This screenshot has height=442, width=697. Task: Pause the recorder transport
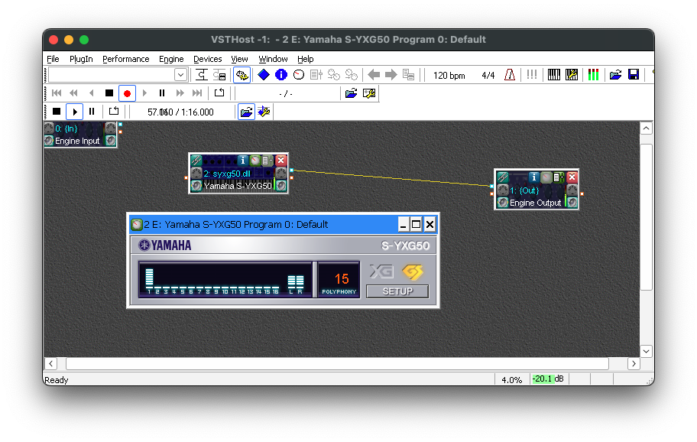tap(162, 93)
